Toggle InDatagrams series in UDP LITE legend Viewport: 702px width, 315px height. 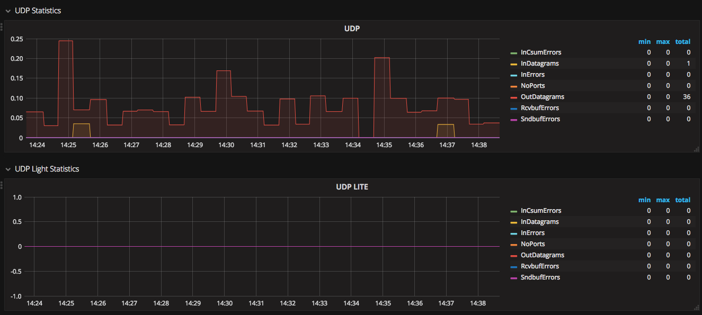tap(539, 222)
